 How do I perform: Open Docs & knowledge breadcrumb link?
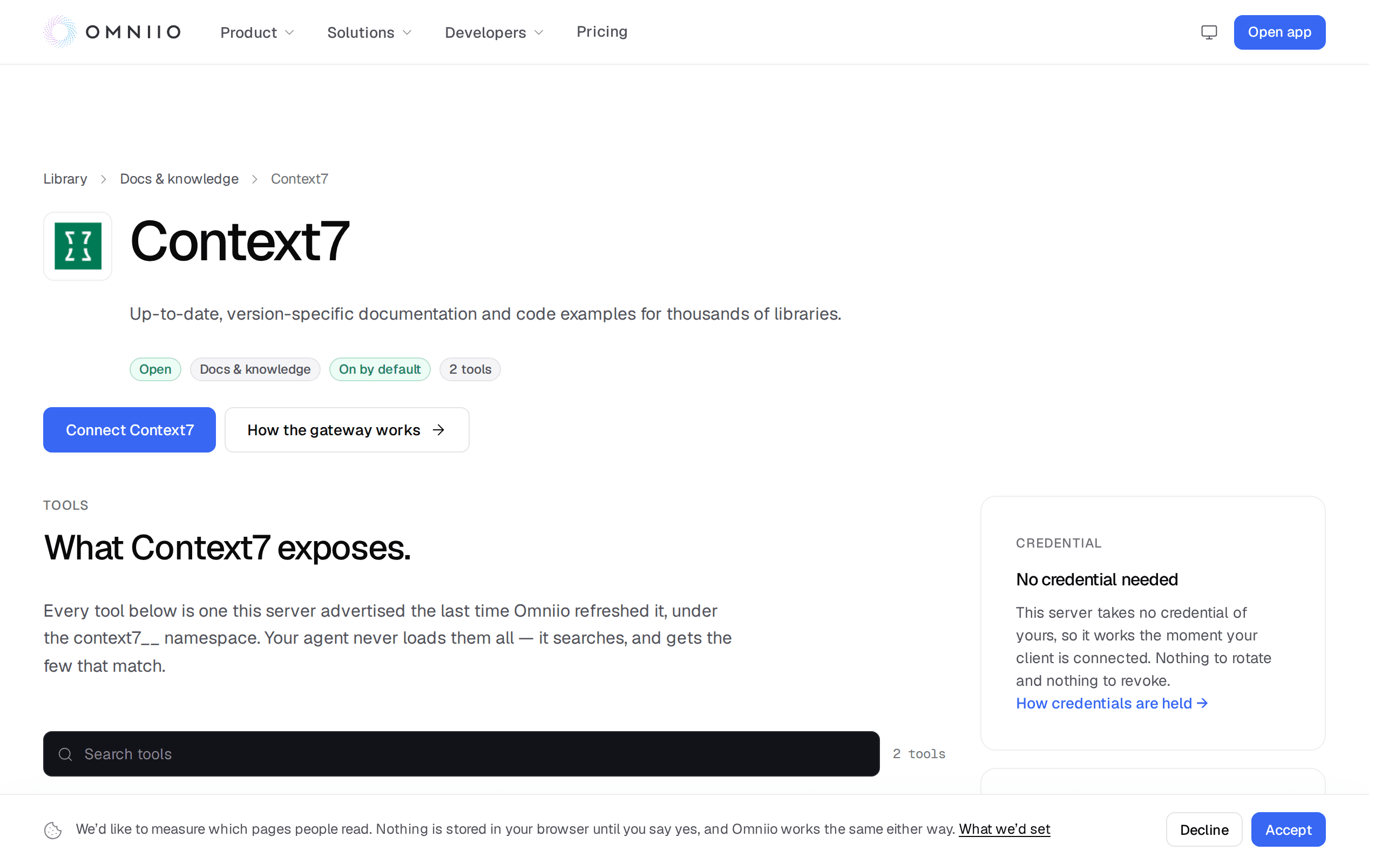(x=179, y=179)
